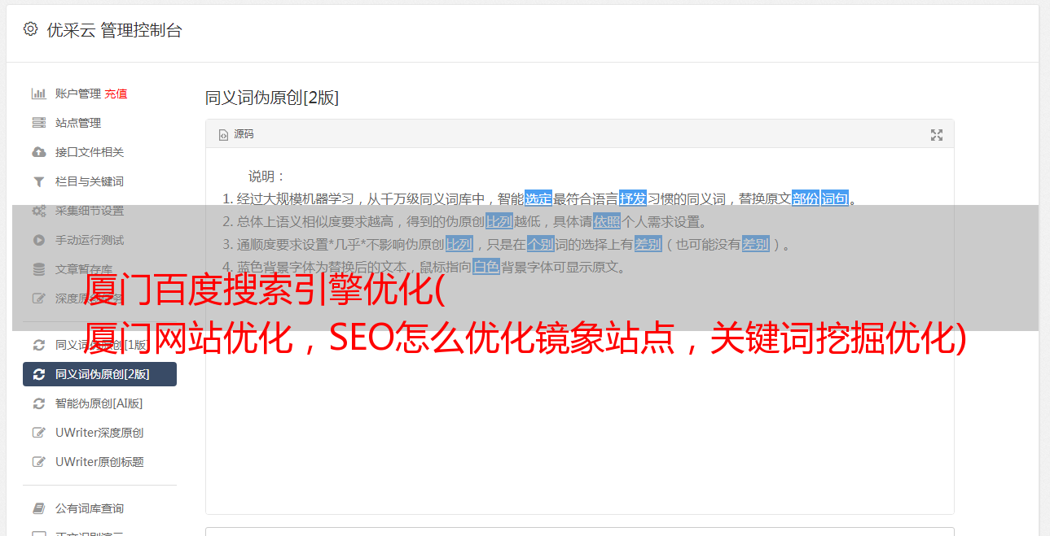Click the 接口文件相关 cloud upload icon
1050x536 pixels.
38,152
